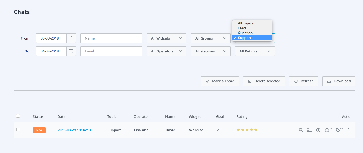The height and width of the screenshot is (153, 363).
Task: Open the To date calendar icon
Action: point(71,51)
